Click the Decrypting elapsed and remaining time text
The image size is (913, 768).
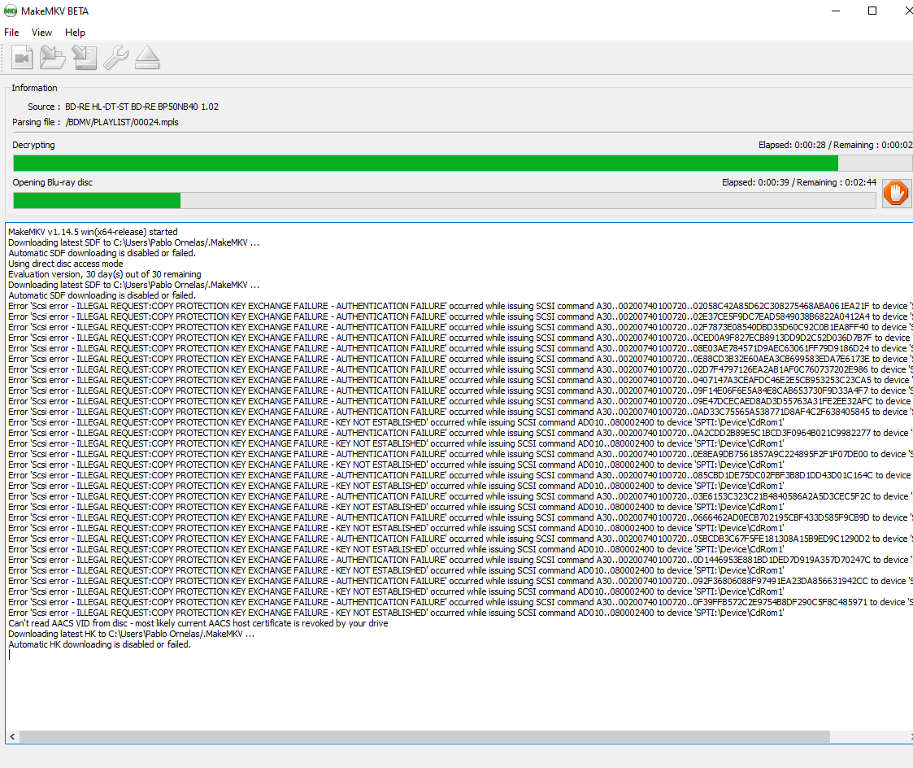(x=835, y=145)
